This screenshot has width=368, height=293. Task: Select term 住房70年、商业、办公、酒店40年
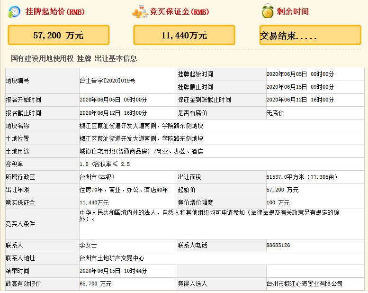(x=124, y=190)
